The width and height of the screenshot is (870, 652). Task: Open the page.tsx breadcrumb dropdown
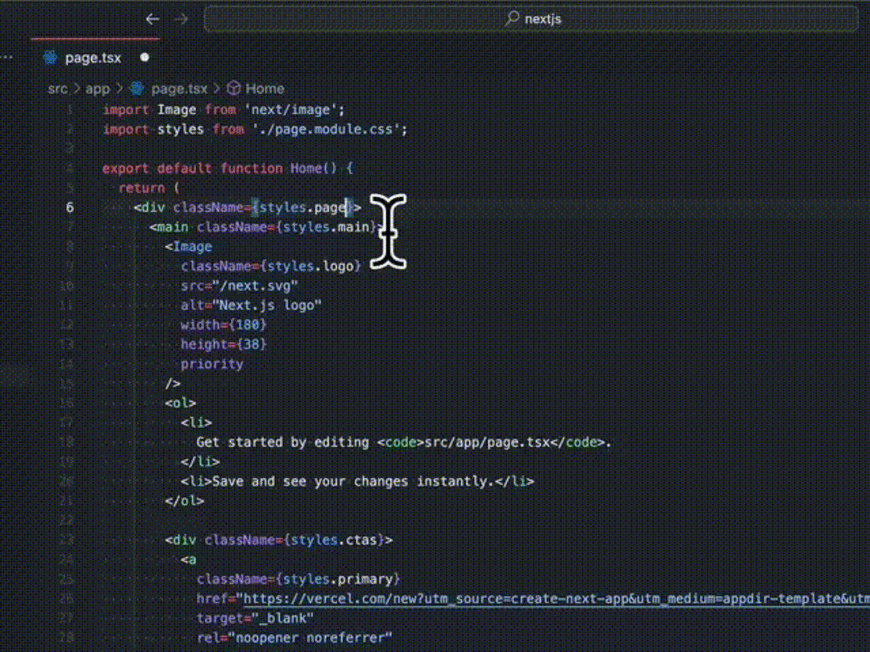(179, 88)
